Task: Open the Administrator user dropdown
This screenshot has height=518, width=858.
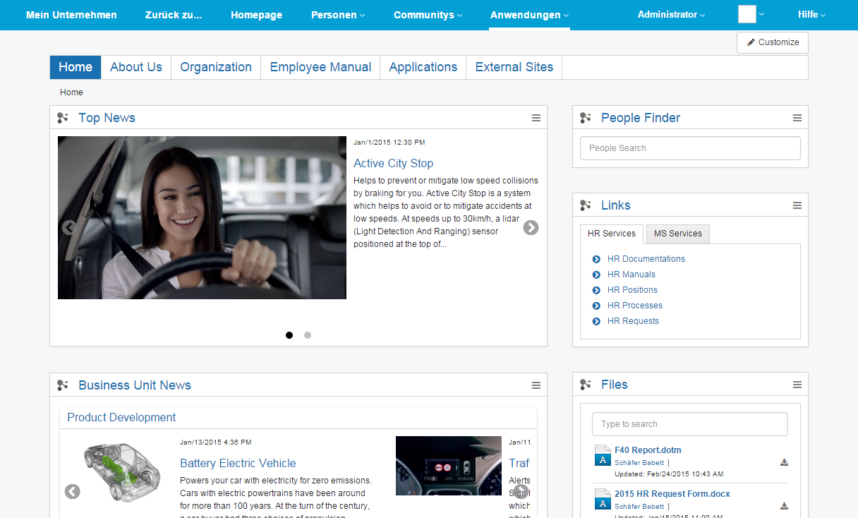Action: (x=670, y=14)
